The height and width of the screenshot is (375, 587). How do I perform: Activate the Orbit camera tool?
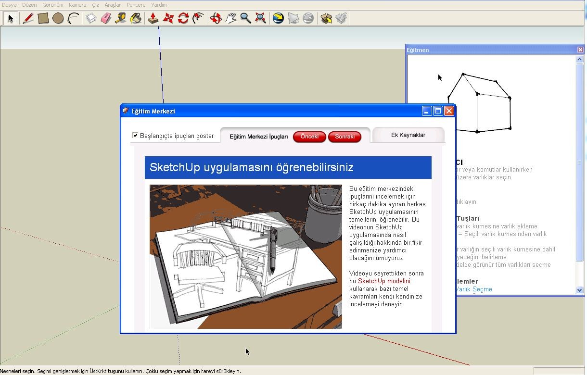(216, 18)
